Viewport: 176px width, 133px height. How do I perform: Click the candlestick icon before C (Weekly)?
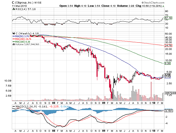tap(14, 33)
